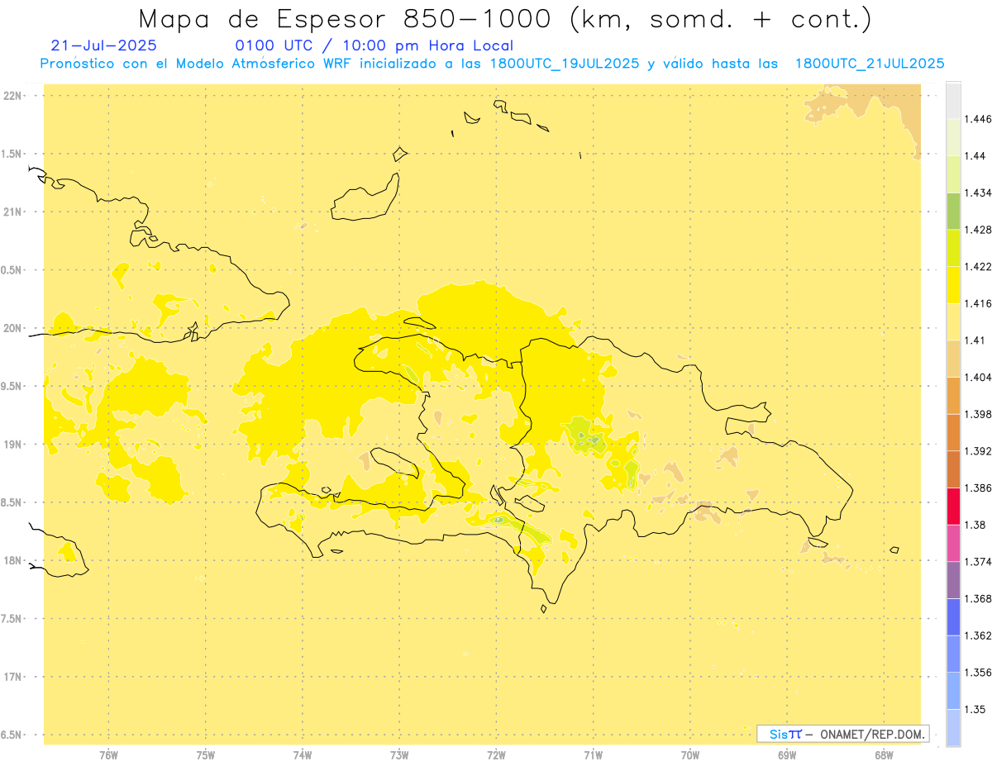Click the '18N' latitude label
The width and height of the screenshot is (992, 766).
point(14,561)
